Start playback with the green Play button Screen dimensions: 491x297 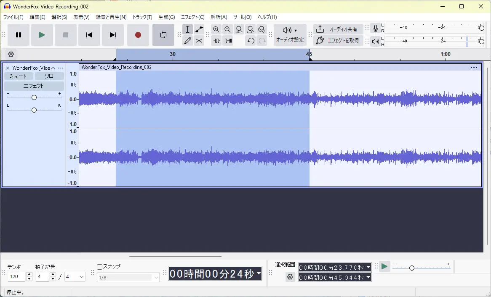point(42,35)
